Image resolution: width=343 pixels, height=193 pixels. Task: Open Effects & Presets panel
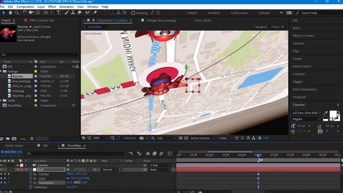click(303, 36)
